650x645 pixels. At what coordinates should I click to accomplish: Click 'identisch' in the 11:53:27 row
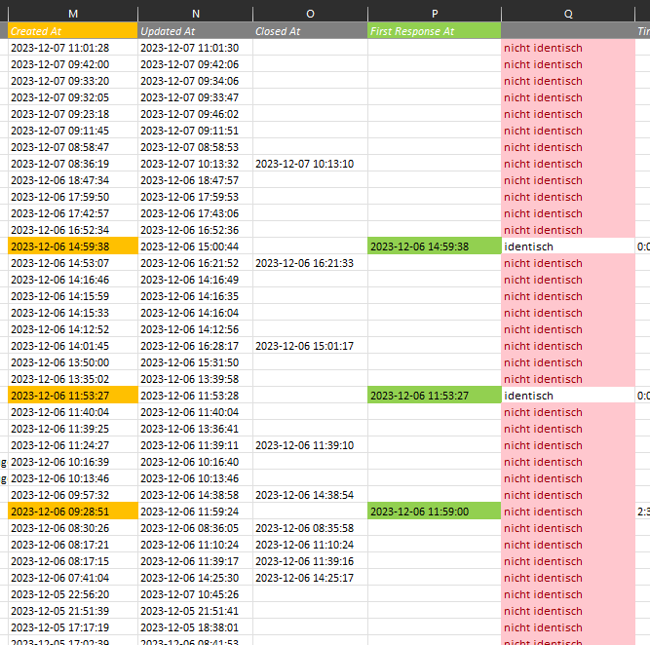click(528, 396)
